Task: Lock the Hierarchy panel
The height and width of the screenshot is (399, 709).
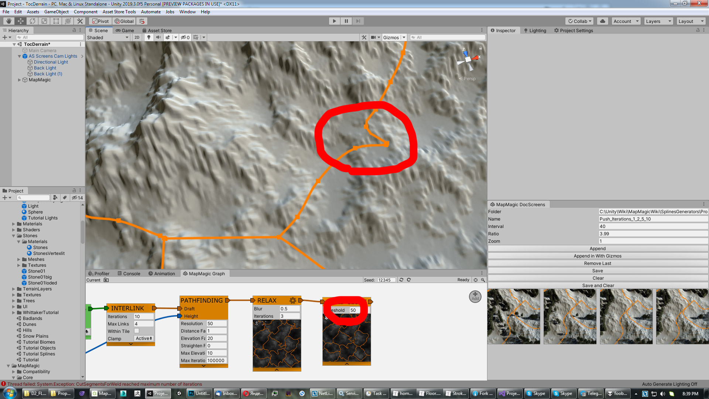Action: click(74, 30)
